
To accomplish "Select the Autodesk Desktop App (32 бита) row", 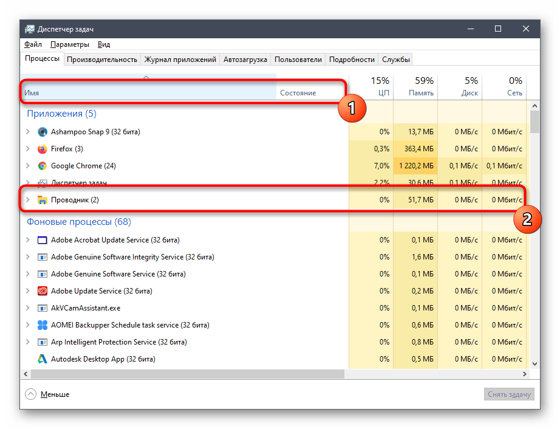I will (x=273, y=359).
